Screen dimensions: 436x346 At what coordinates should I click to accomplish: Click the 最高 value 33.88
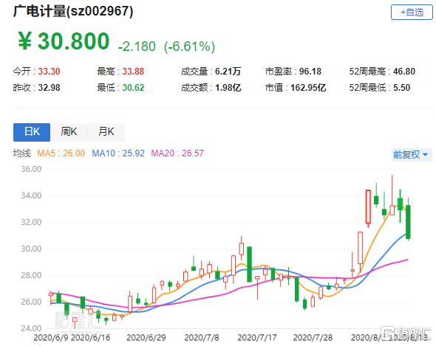click(133, 72)
